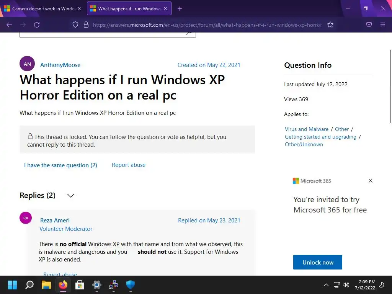Click the 'Replied on May 23, 2021' link
The height and width of the screenshot is (294, 392).
(x=209, y=220)
